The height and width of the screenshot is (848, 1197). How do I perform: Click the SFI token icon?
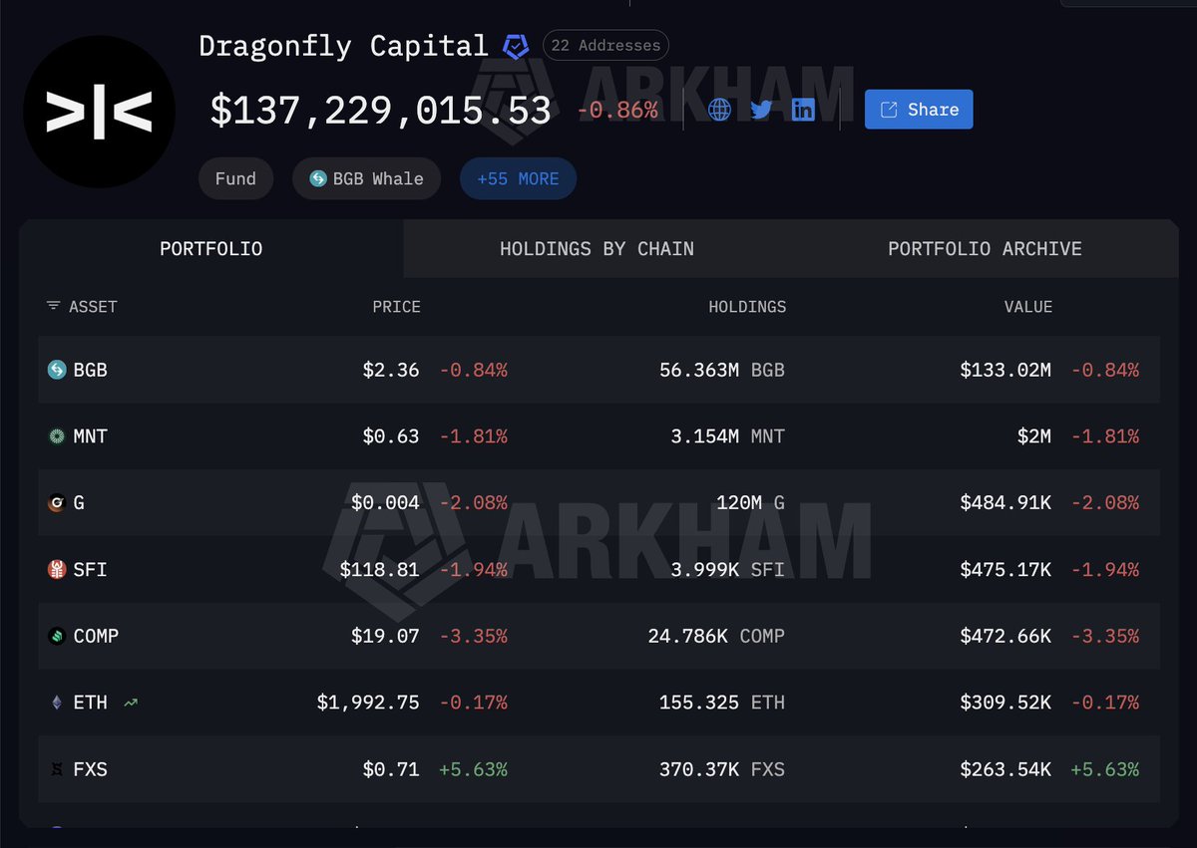[58, 569]
